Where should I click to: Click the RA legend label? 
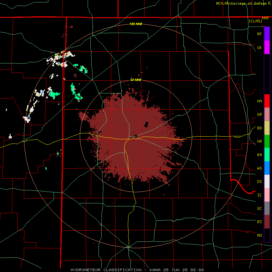[x=259, y=155]
